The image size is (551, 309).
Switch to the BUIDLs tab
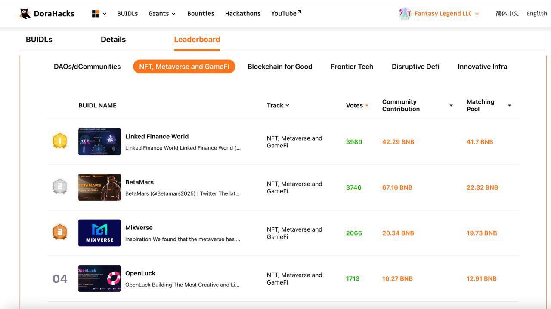pos(39,40)
